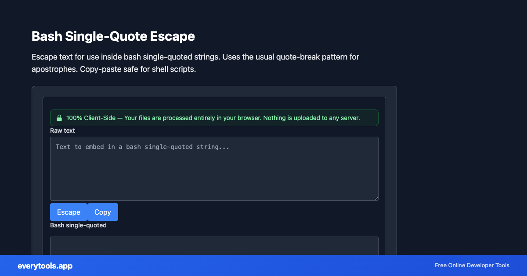Click the resize handle of the Raw text area
This screenshot has height=276, width=527.
click(x=376, y=198)
